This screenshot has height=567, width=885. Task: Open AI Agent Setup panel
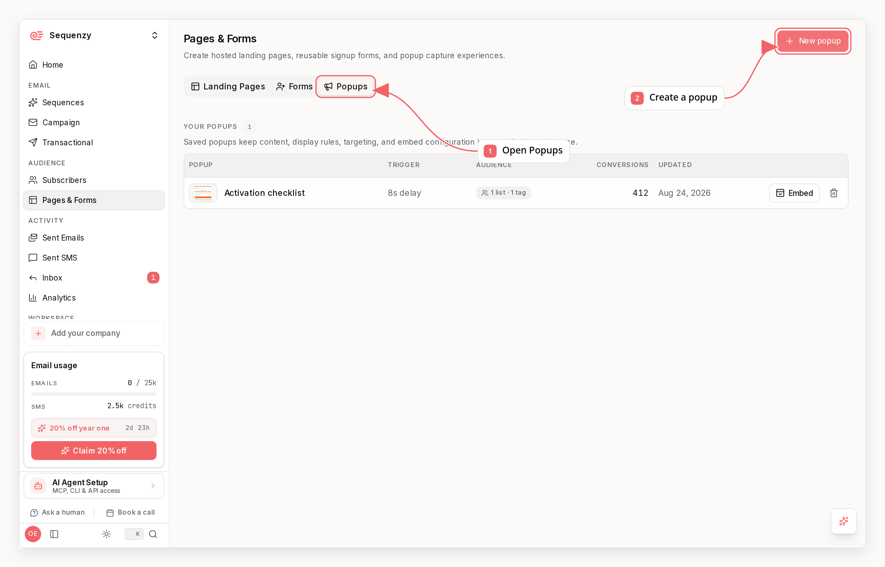pyautogui.click(x=94, y=486)
